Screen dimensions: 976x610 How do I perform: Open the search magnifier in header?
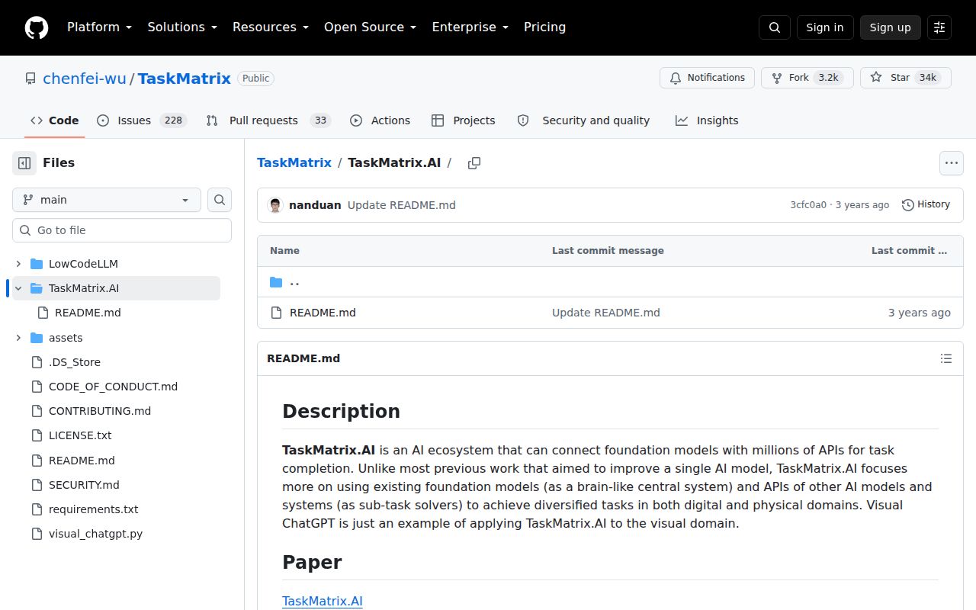(775, 27)
